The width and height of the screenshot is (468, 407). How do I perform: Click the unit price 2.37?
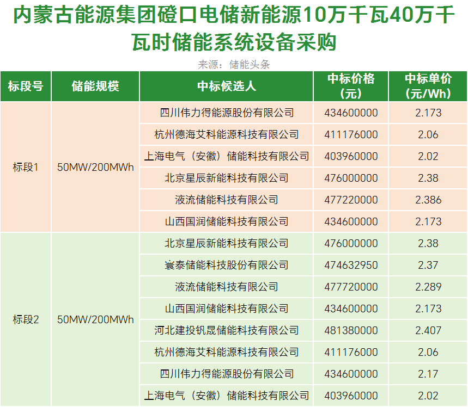tap(428, 265)
